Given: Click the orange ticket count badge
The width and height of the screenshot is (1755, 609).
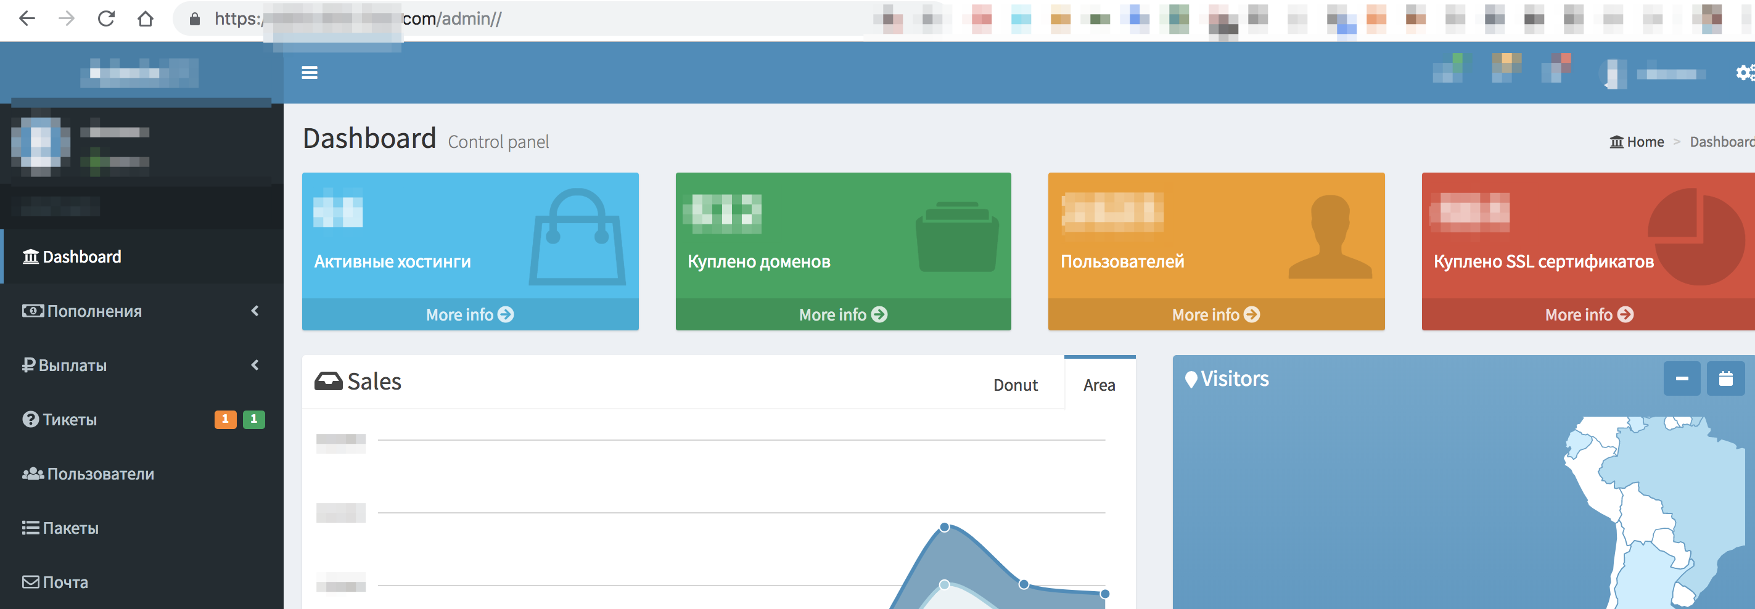Looking at the screenshot, I should (x=226, y=420).
